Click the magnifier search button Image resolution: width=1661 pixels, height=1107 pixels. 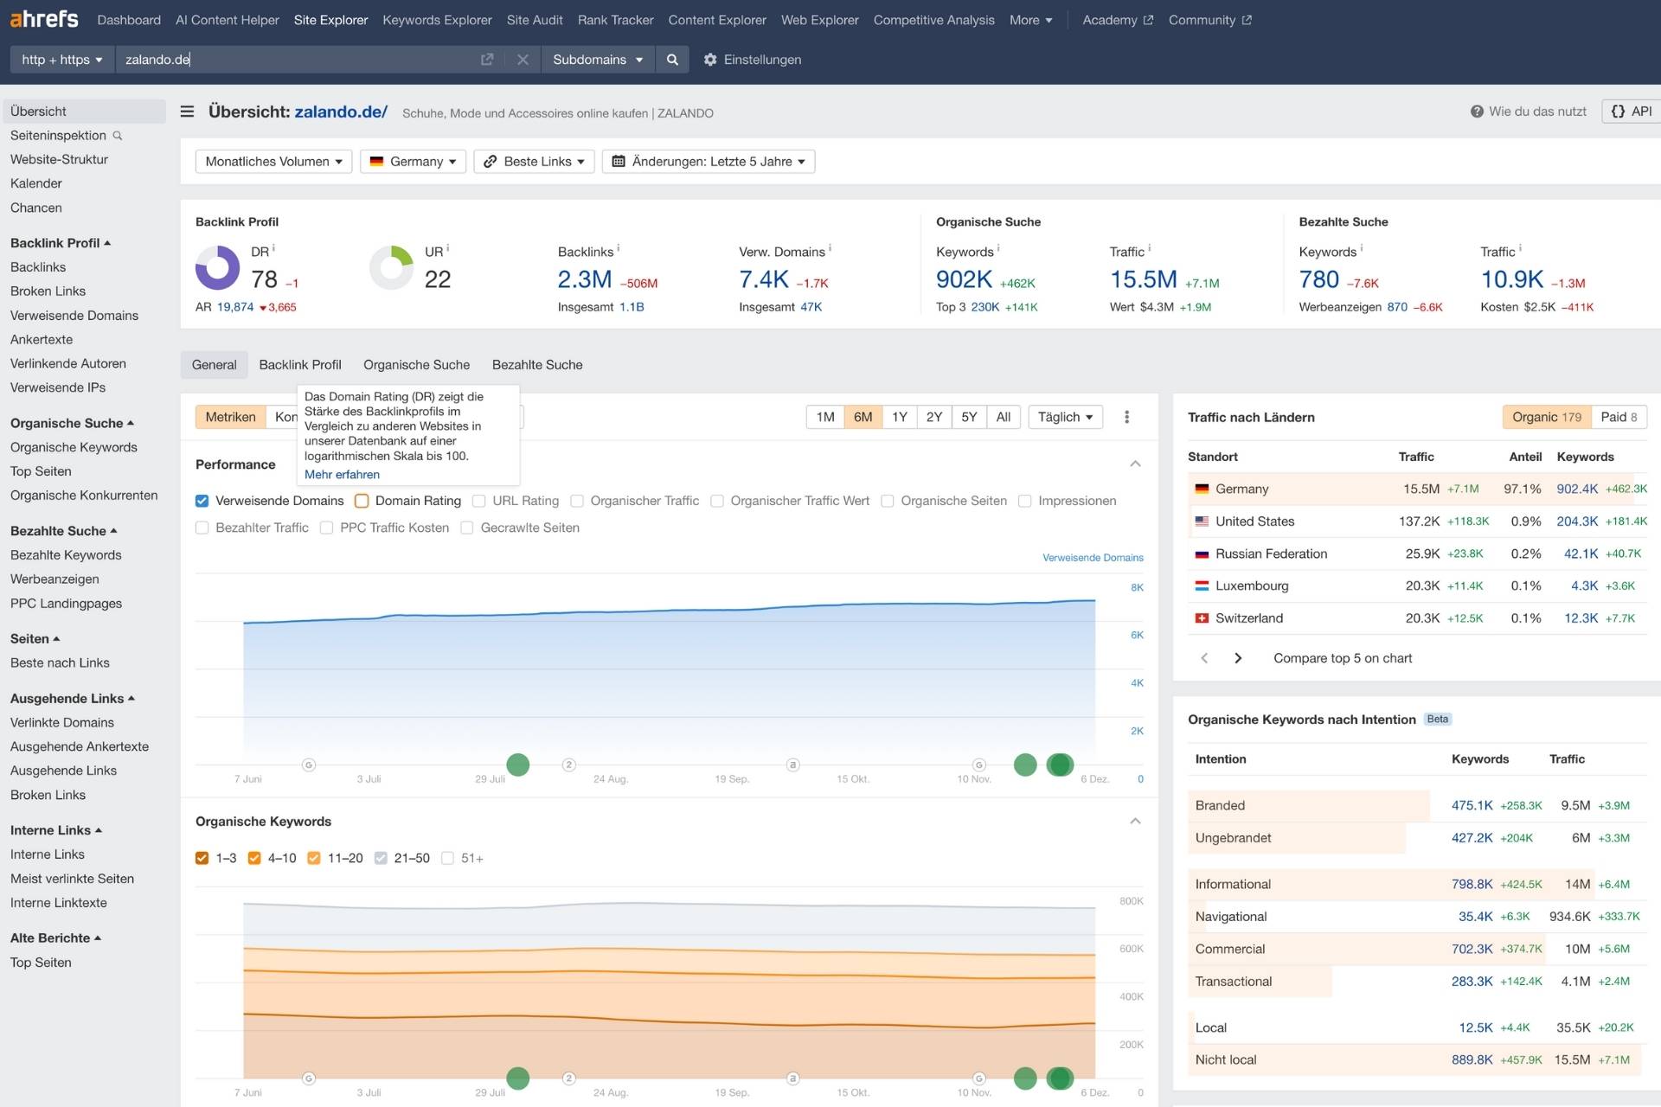tap(672, 60)
